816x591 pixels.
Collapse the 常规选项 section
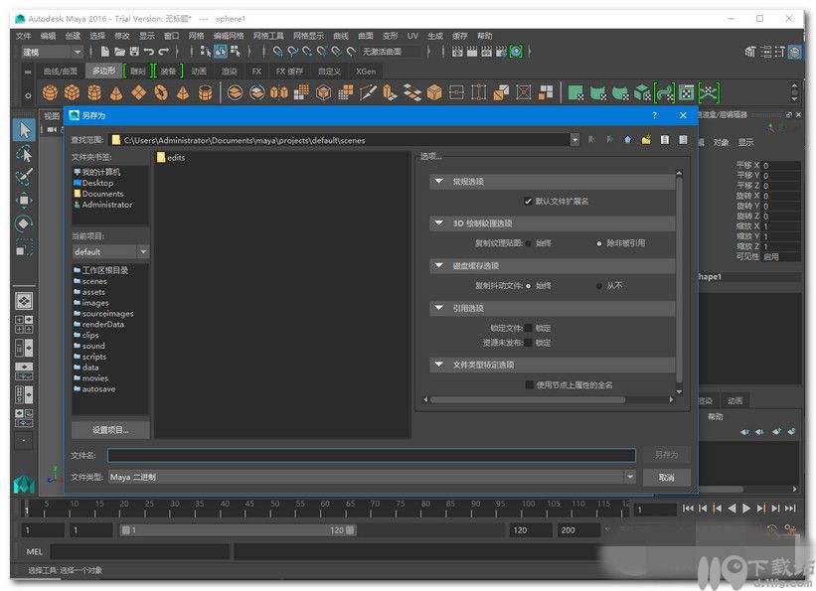[x=438, y=182]
